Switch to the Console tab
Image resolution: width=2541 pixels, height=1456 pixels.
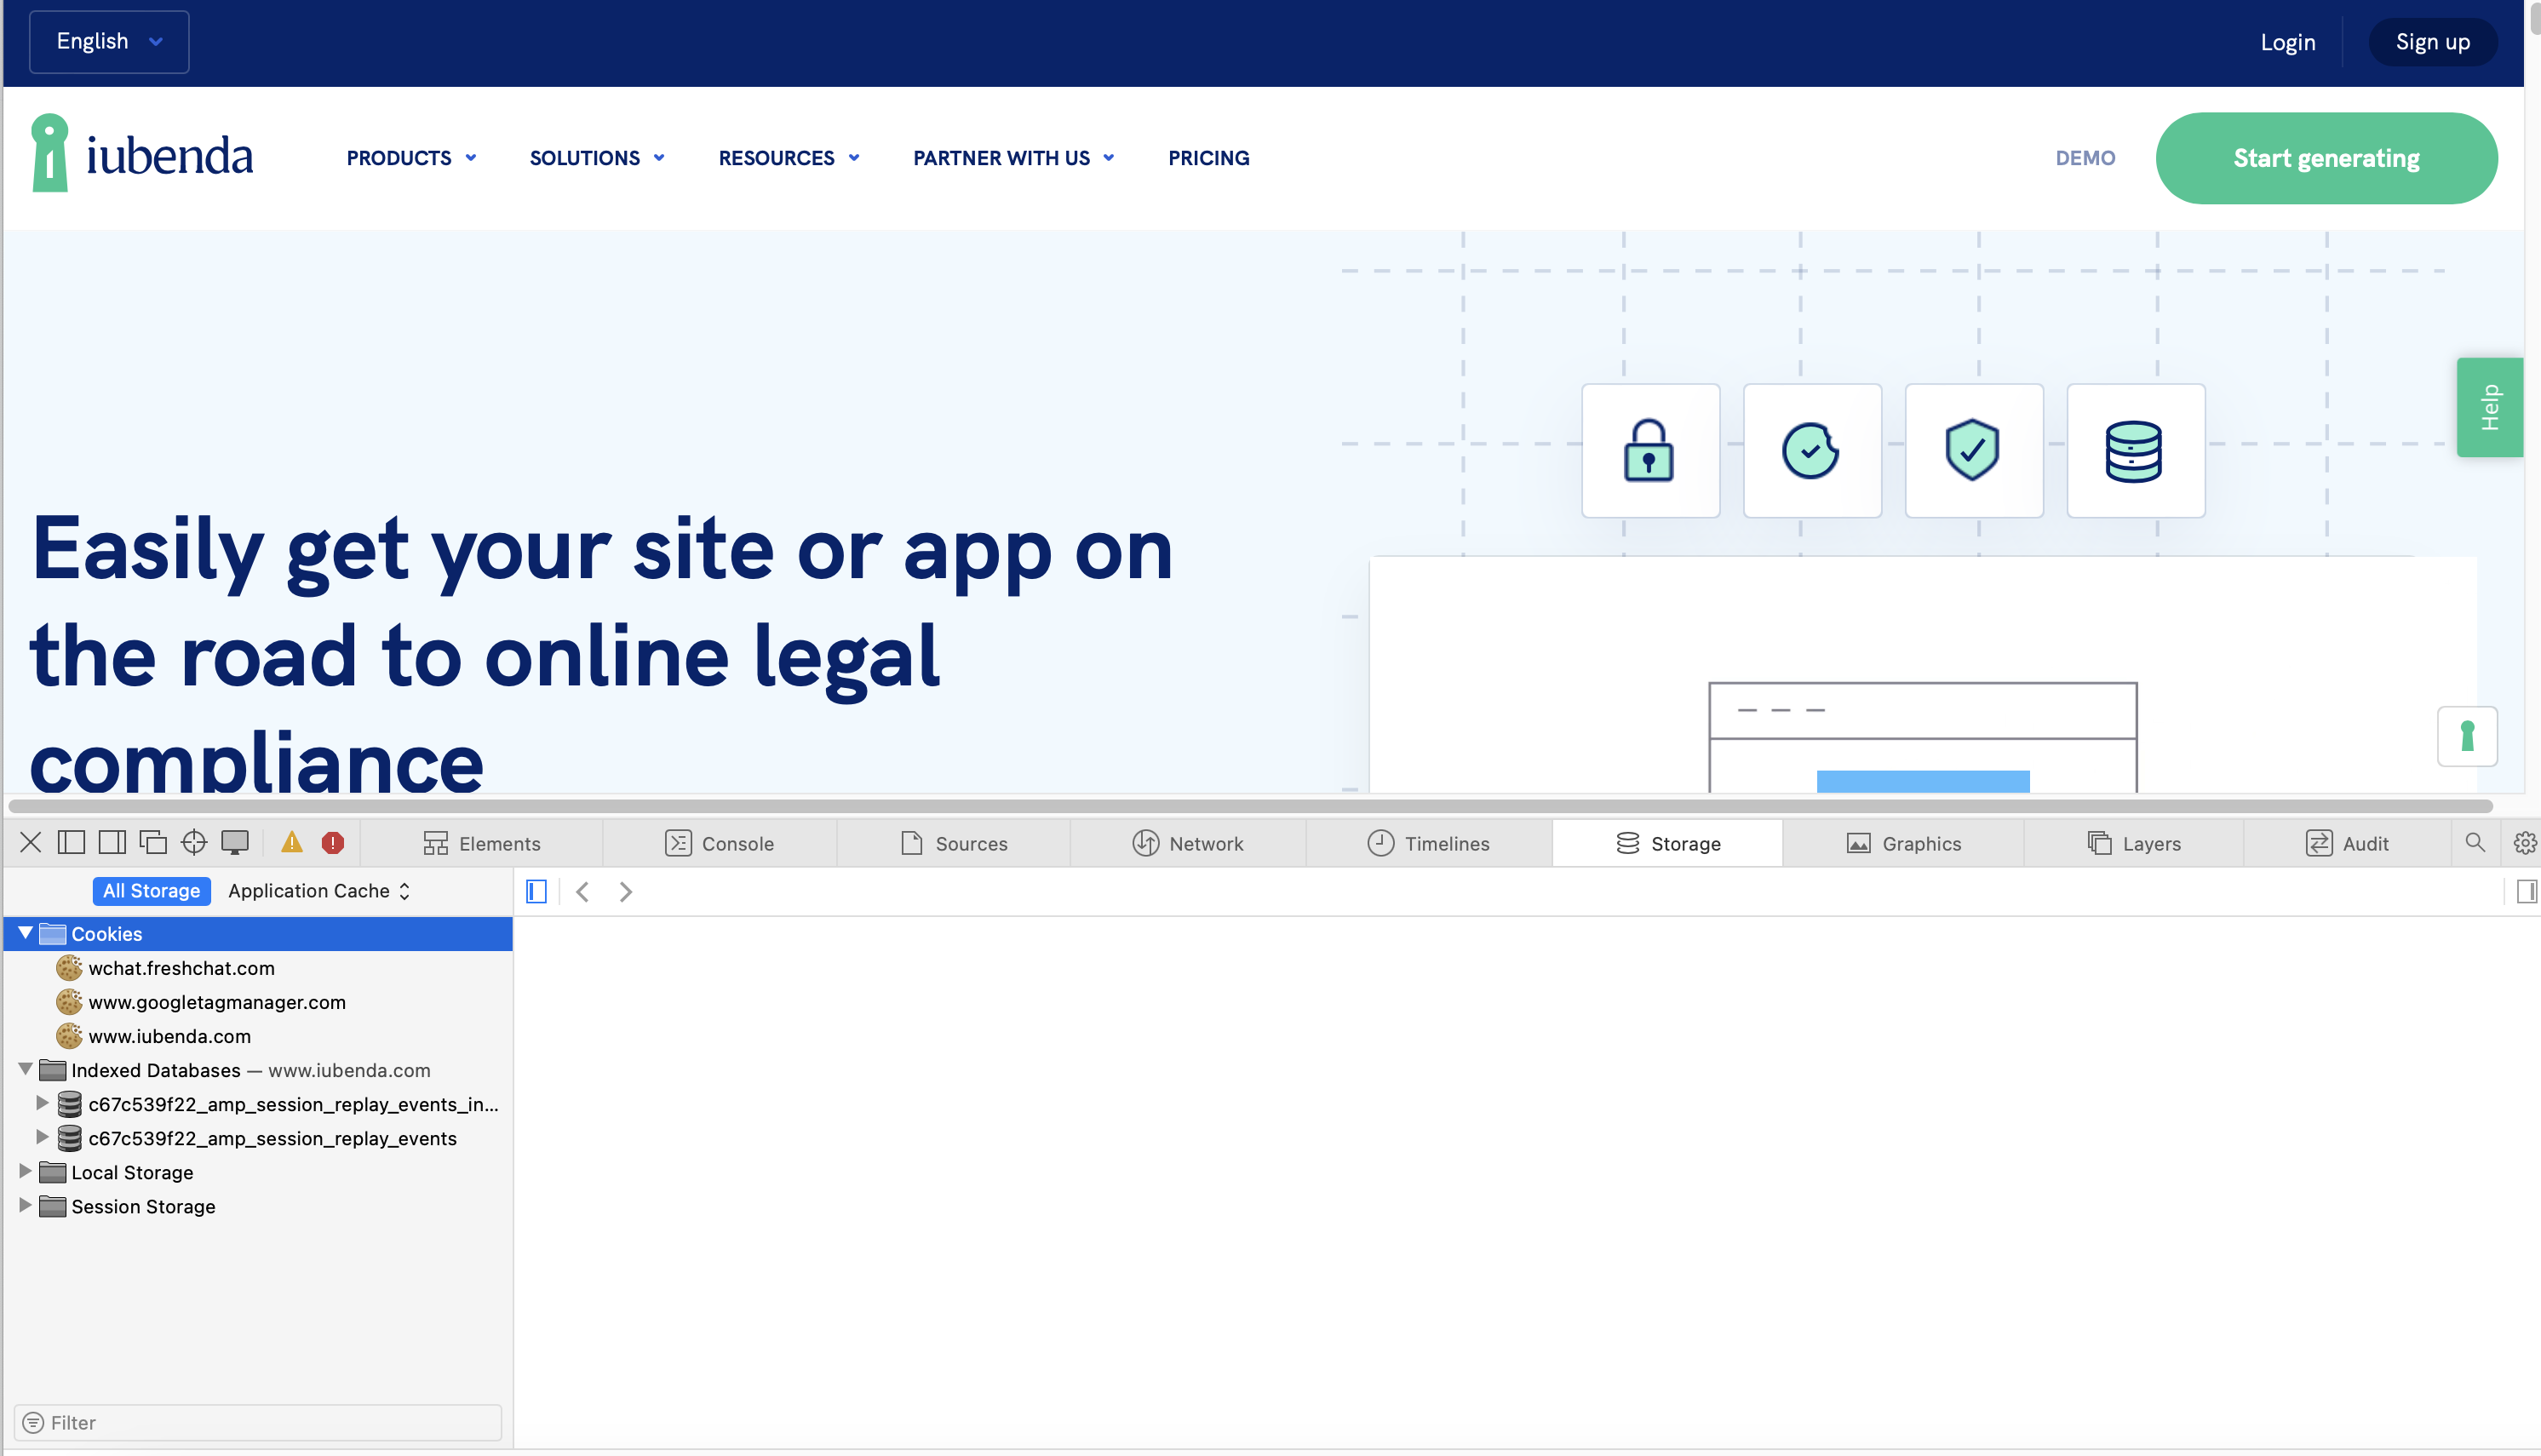tap(719, 843)
